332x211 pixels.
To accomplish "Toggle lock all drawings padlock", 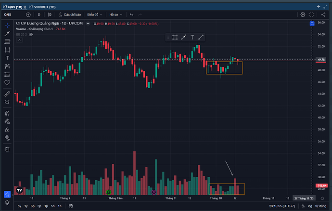I will point(7,130).
